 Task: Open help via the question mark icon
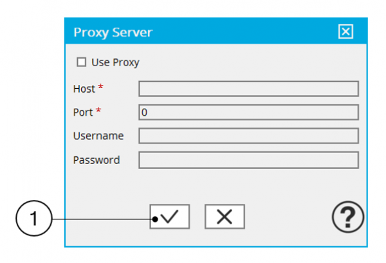tap(347, 217)
